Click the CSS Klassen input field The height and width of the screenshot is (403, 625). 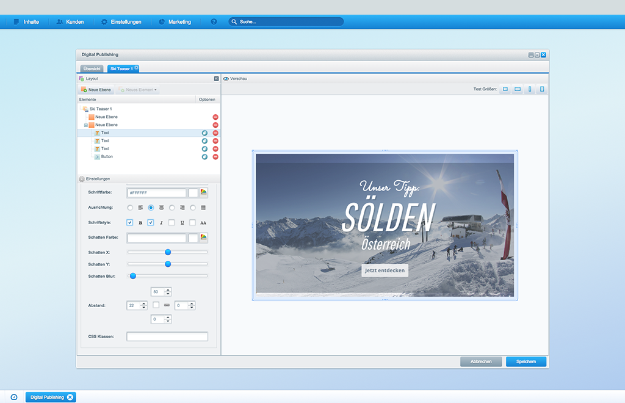coord(167,336)
